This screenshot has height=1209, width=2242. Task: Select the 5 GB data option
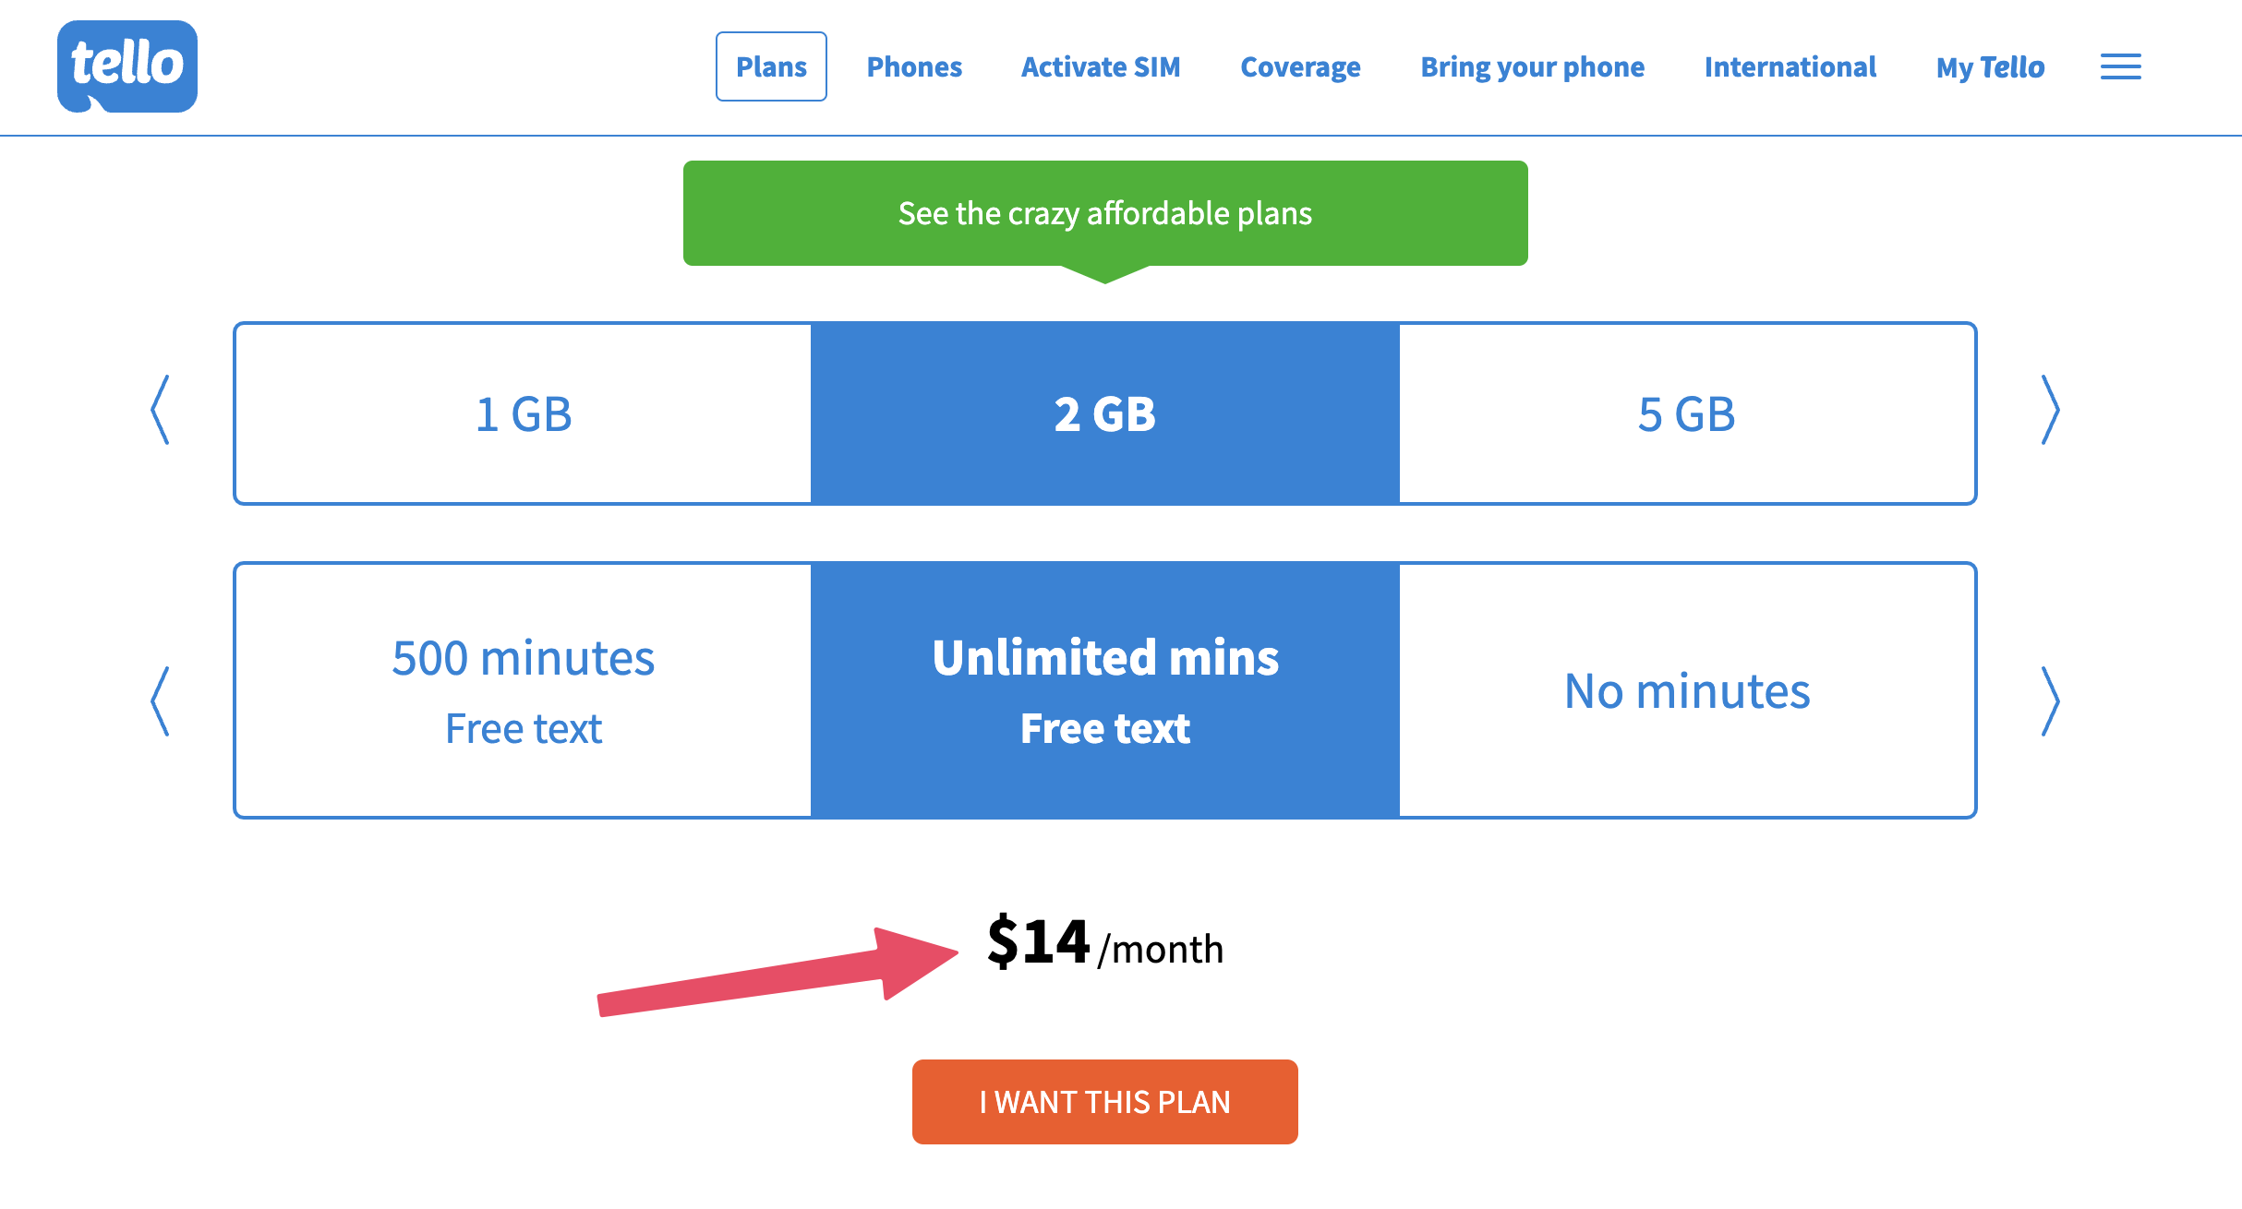pyautogui.click(x=1688, y=413)
